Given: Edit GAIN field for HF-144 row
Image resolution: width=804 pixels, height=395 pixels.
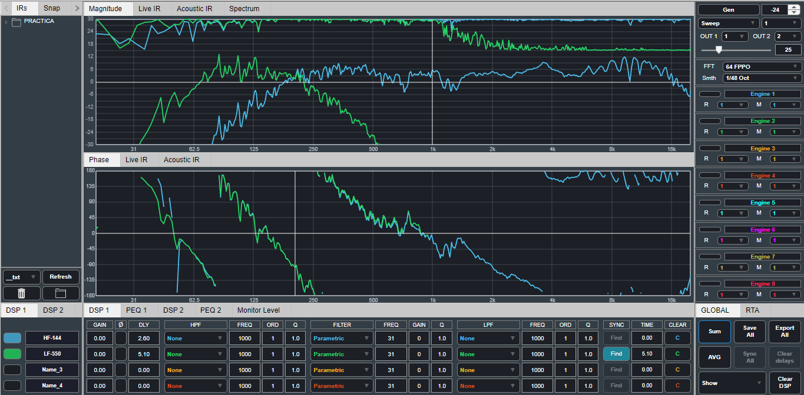Looking at the screenshot, I should [100, 338].
